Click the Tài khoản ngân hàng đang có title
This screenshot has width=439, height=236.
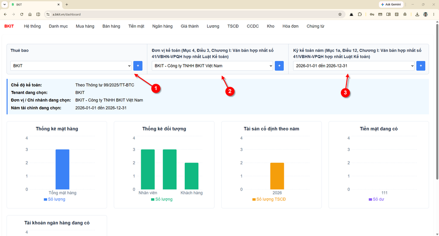(57, 223)
